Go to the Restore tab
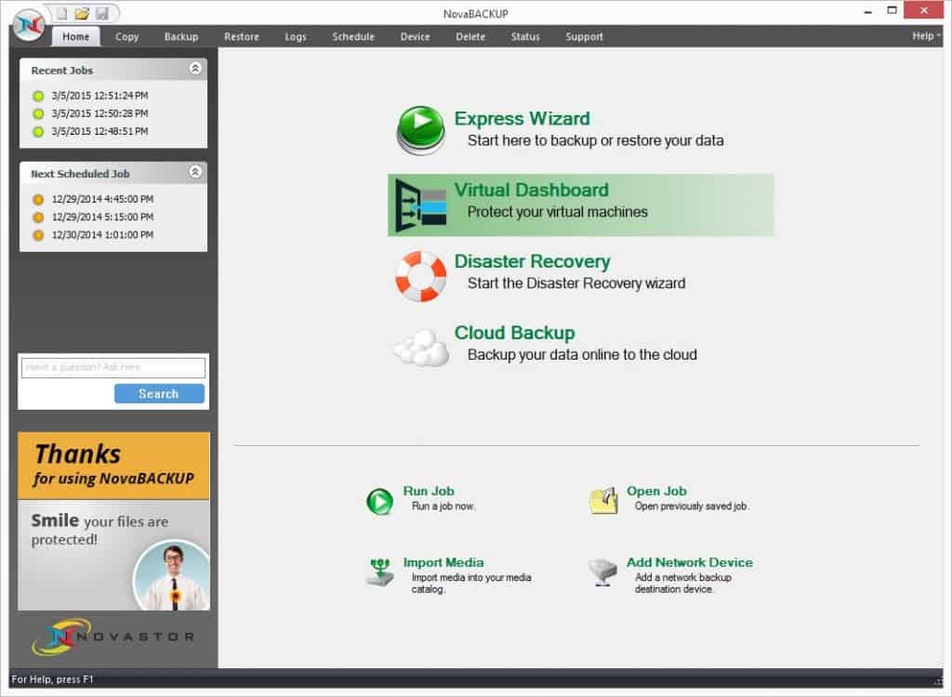This screenshot has height=697, width=952. click(242, 36)
